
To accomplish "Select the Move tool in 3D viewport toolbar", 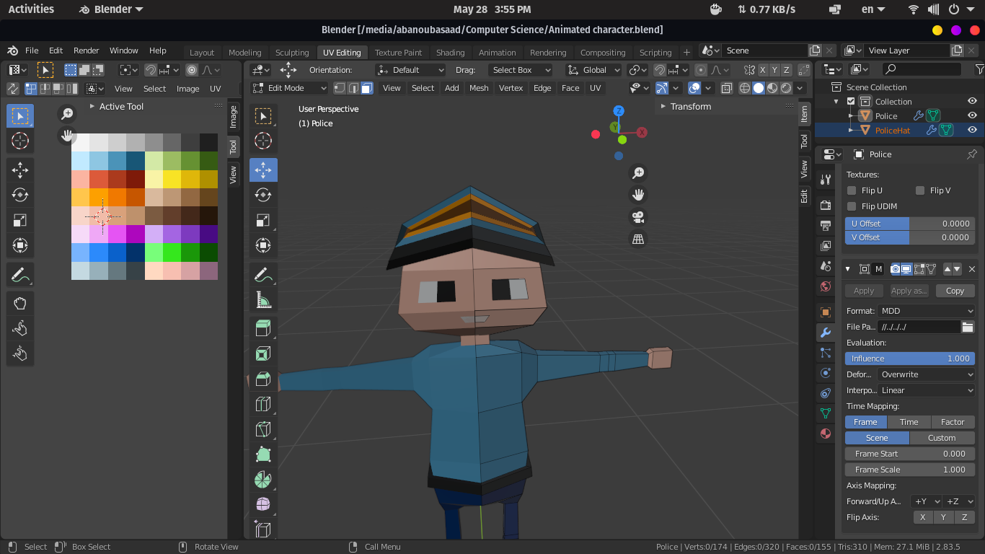I will click(x=263, y=170).
